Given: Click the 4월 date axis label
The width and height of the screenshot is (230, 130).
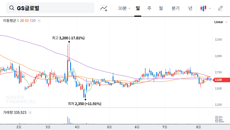Looking at the screenshot, I should (x=77, y=127).
